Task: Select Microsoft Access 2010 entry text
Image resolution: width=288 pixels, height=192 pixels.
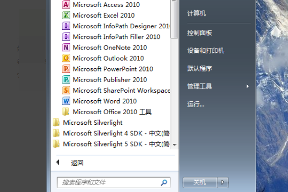Action: [106, 5]
